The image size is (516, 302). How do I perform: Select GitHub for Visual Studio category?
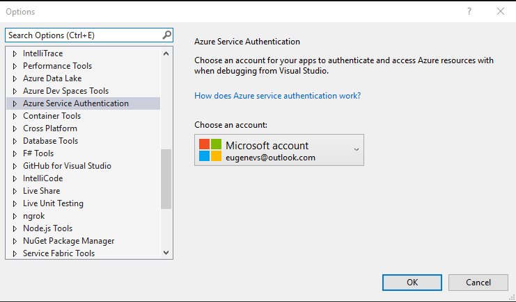pos(67,165)
